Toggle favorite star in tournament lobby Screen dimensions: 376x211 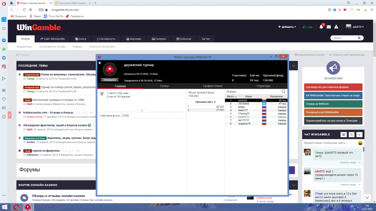click(100, 63)
